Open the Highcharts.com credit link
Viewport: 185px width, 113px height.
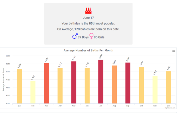[170, 108]
